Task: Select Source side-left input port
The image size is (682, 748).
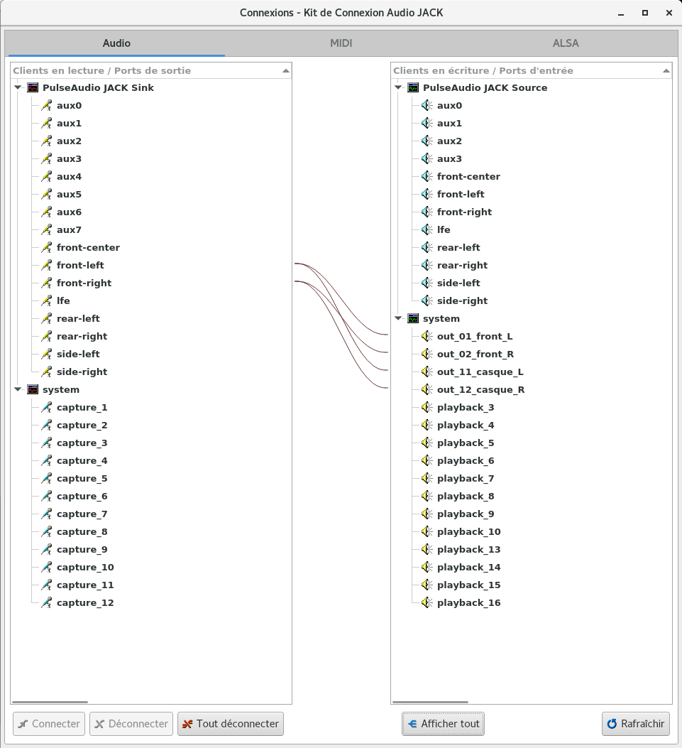Action: click(458, 283)
